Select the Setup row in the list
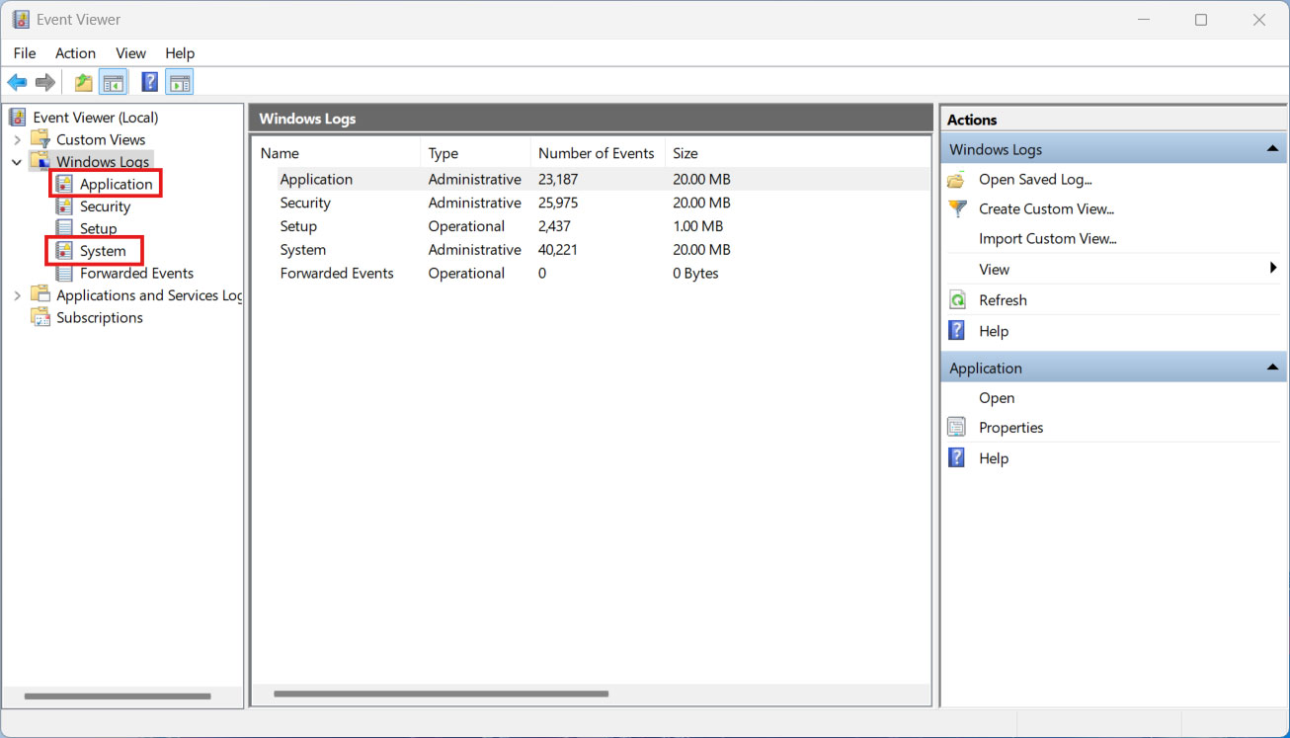1290x738 pixels. (x=591, y=226)
